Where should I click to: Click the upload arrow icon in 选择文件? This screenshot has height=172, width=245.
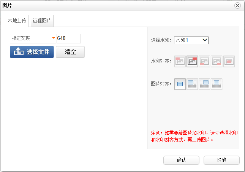19,52
